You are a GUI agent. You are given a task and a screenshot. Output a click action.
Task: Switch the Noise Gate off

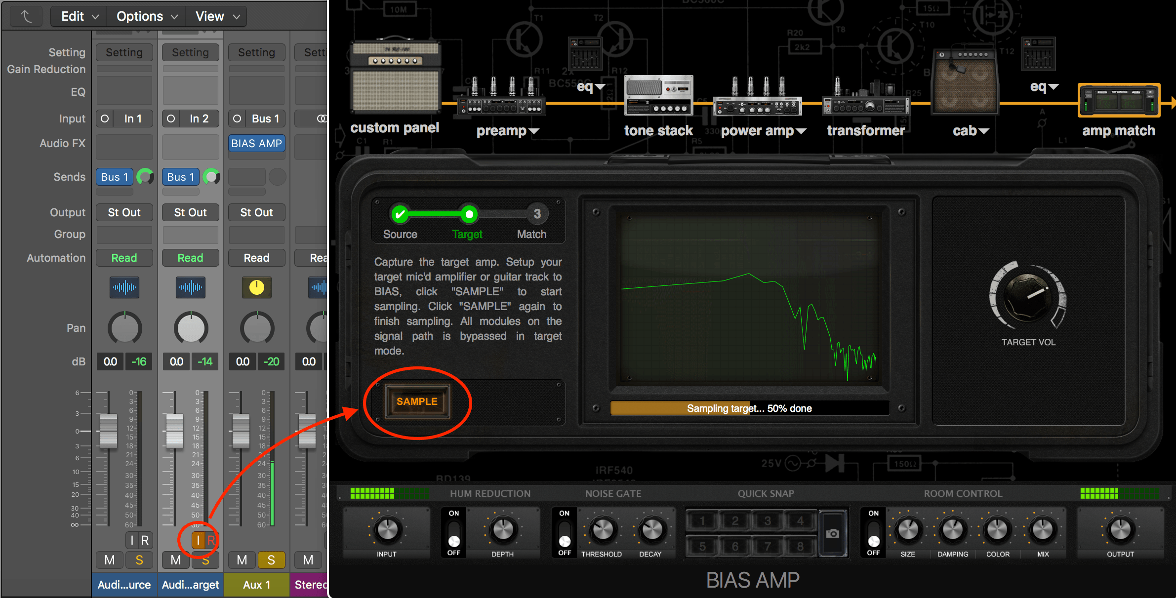pyautogui.click(x=564, y=533)
